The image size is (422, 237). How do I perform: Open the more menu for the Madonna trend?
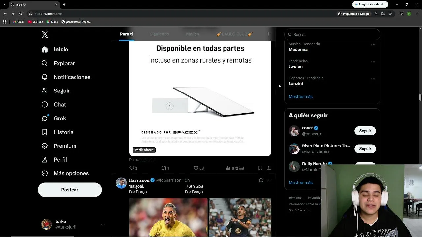point(373,45)
